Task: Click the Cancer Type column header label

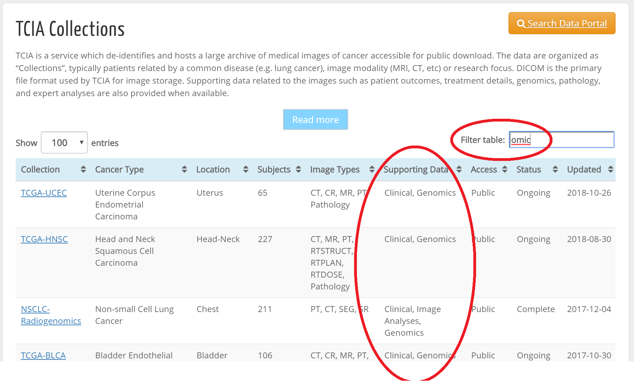Action: (x=119, y=170)
